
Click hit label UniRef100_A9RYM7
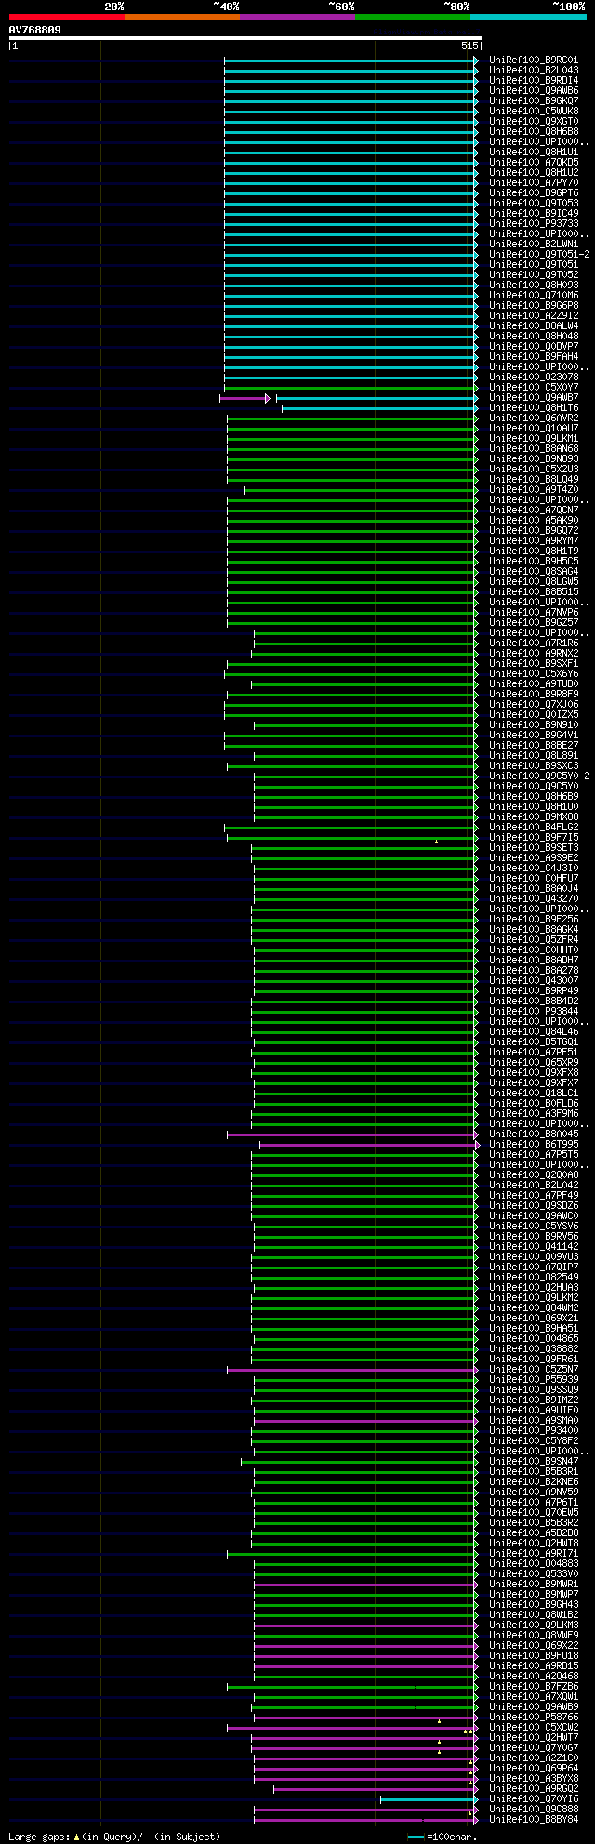click(x=534, y=541)
